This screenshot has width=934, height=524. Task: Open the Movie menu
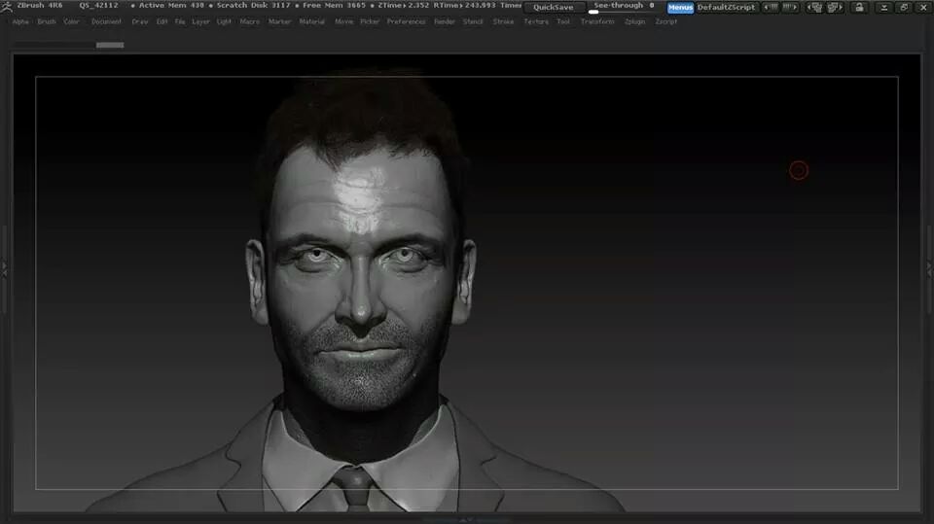pos(343,21)
